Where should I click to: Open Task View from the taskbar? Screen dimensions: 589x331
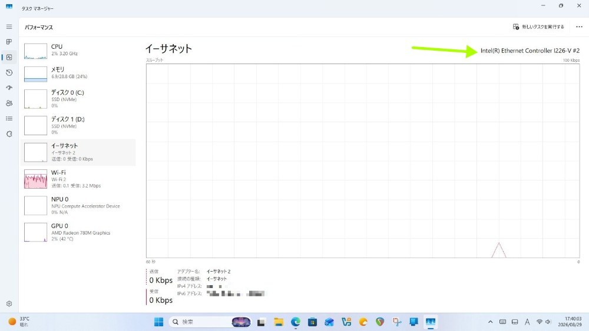tap(261, 322)
